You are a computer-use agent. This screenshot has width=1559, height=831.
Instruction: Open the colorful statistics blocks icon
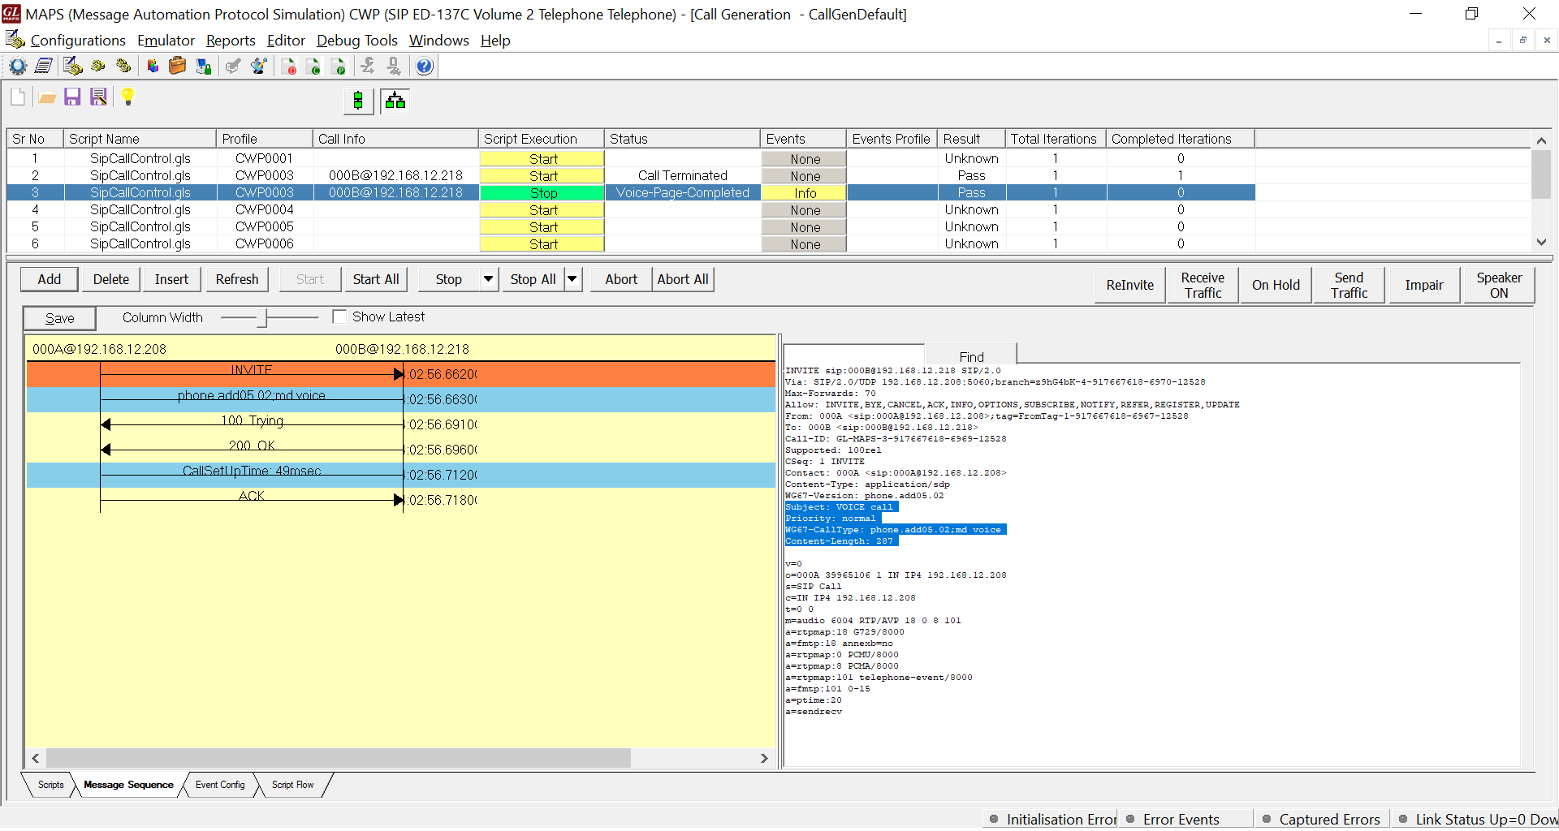coord(152,67)
